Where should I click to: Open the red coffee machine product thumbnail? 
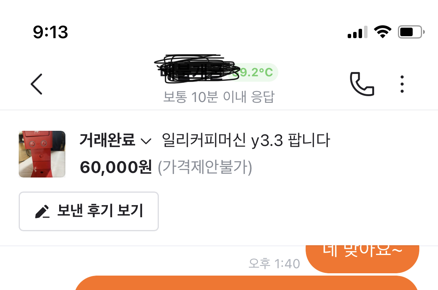pos(42,154)
